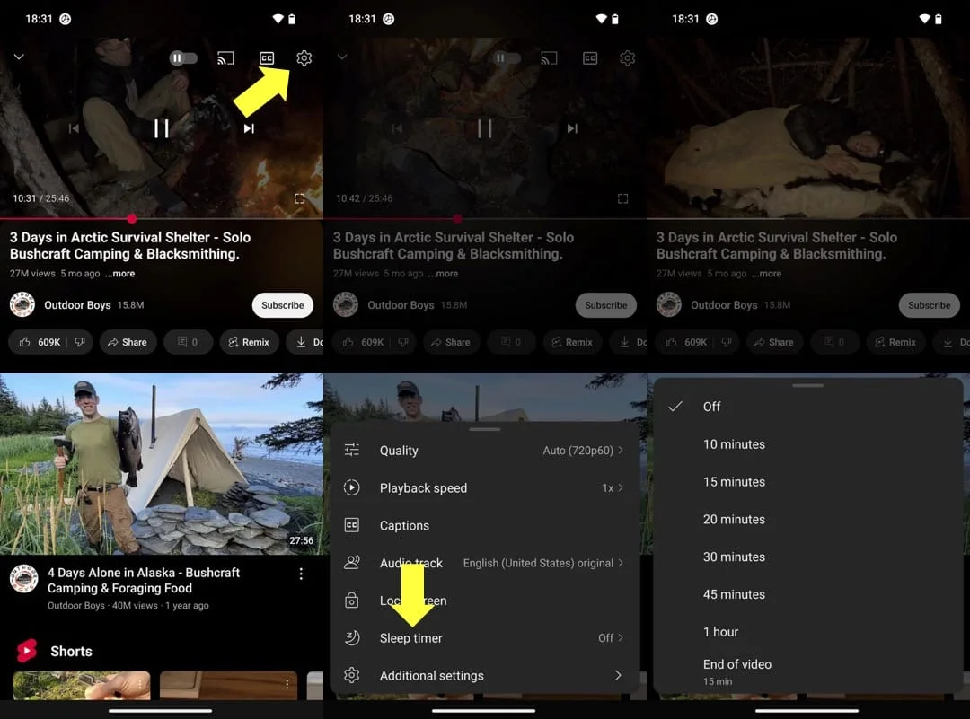This screenshot has height=719, width=970.
Task: Open settings gear in left phone screen
Action: click(304, 58)
